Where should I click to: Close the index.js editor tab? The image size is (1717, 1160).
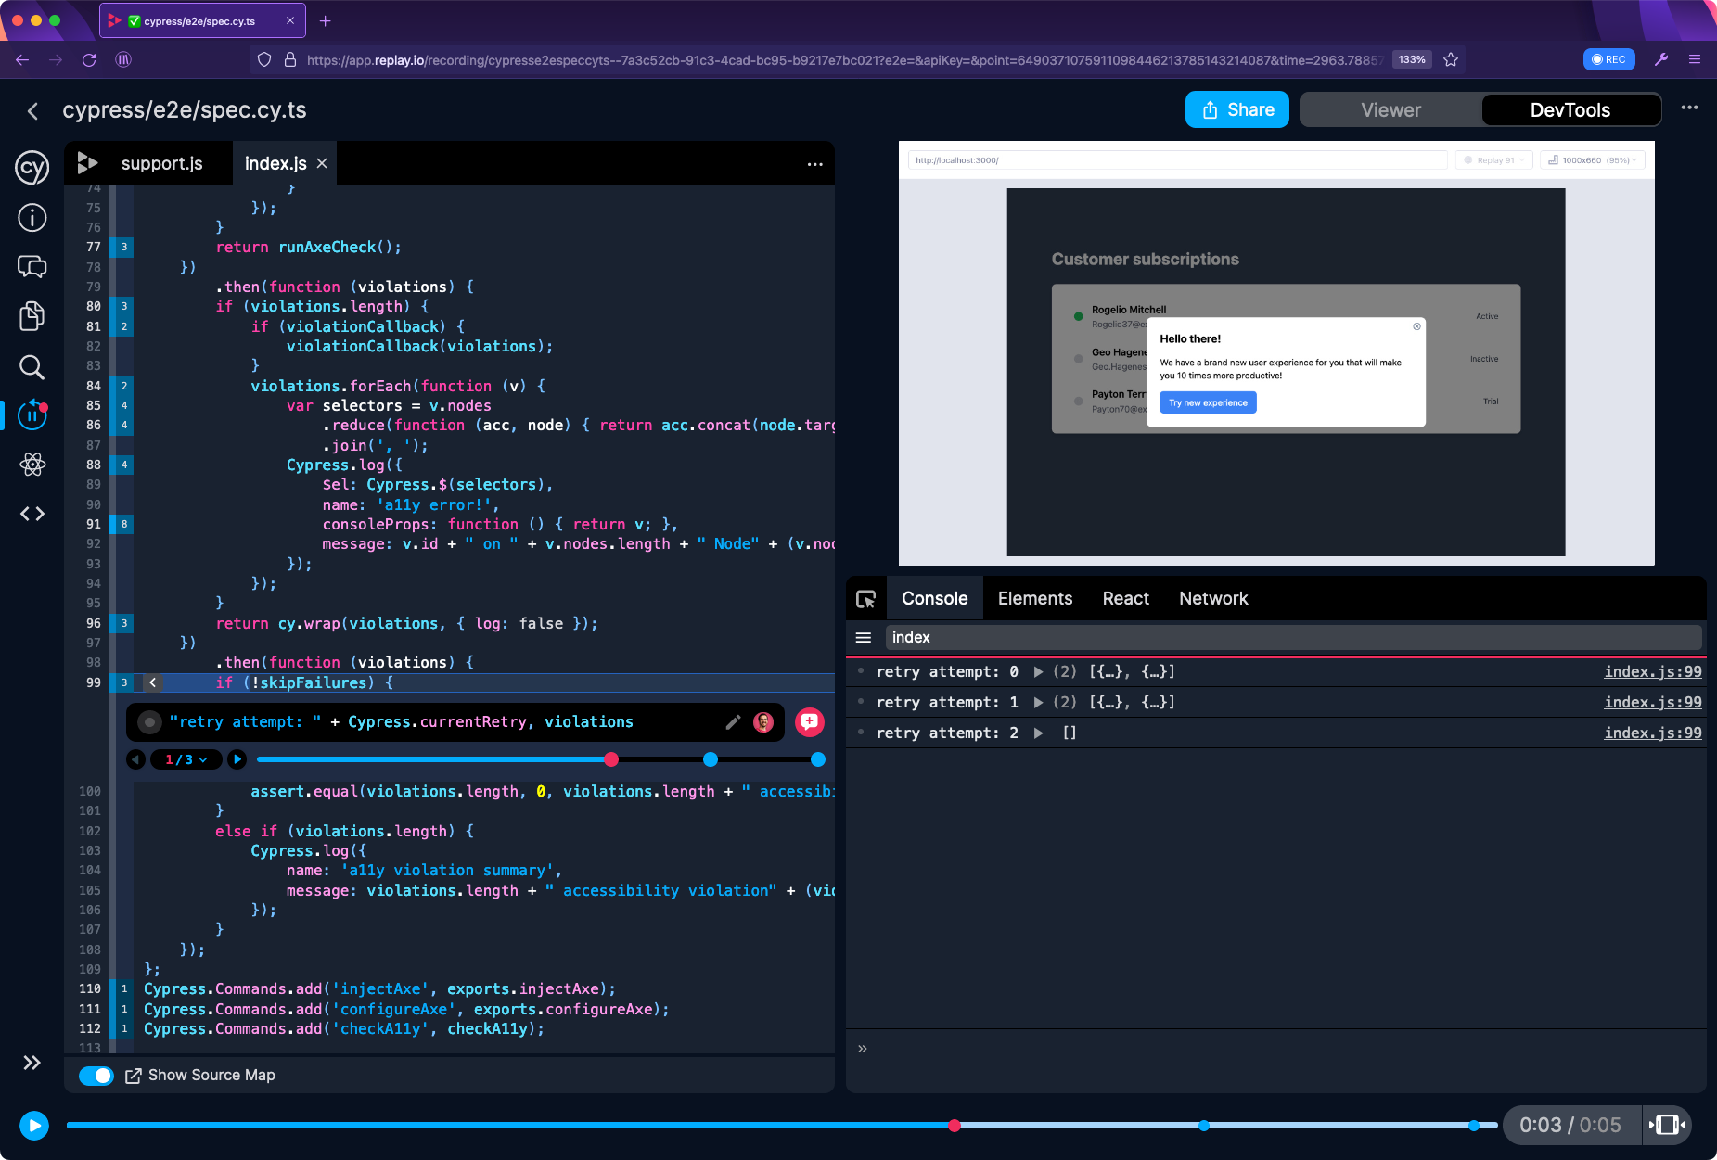pyautogui.click(x=322, y=163)
